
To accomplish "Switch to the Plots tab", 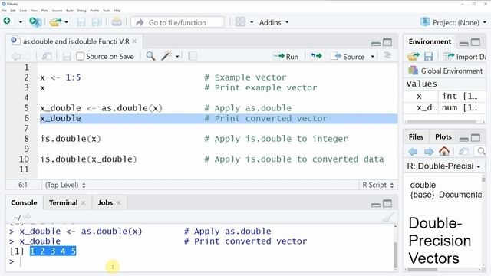I will 443,136.
